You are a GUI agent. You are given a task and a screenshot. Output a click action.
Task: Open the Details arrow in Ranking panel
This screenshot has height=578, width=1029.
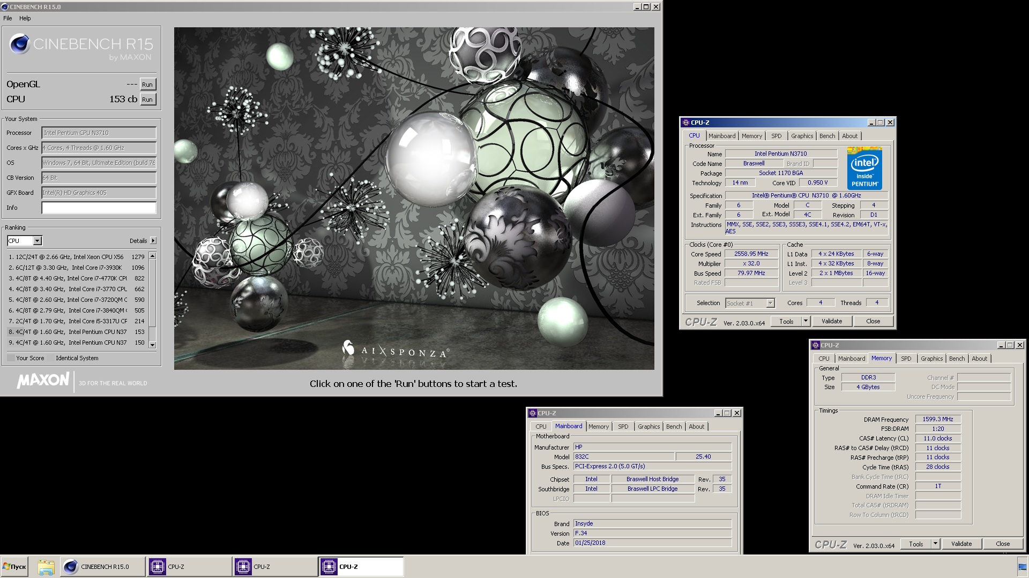click(x=153, y=241)
